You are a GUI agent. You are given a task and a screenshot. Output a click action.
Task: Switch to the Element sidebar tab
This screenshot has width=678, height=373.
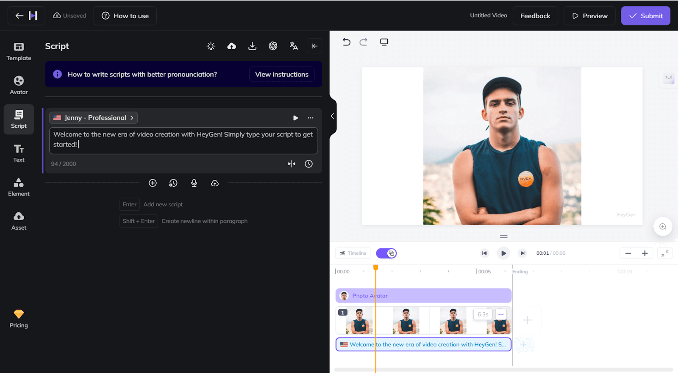tap(19, 187)
